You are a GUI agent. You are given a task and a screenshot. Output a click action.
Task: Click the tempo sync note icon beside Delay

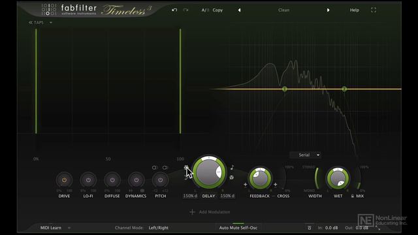click(x=232, y=167)
